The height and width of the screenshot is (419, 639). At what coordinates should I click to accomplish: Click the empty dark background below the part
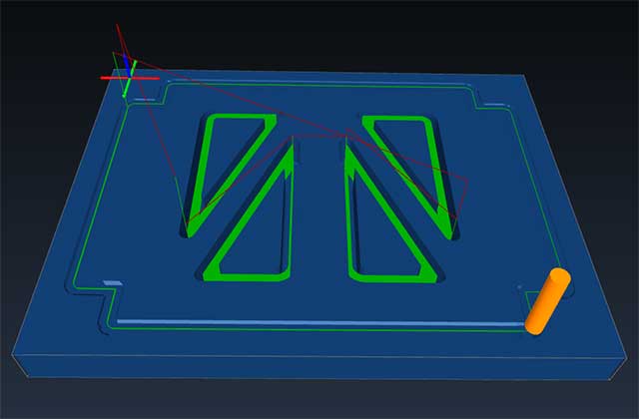[319, 401]
